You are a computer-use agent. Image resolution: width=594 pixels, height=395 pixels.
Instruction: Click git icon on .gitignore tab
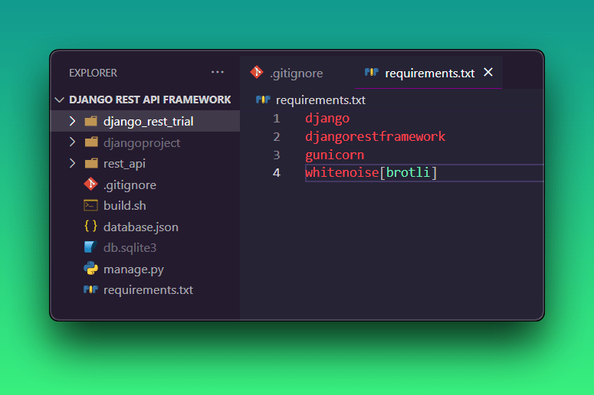257,72
